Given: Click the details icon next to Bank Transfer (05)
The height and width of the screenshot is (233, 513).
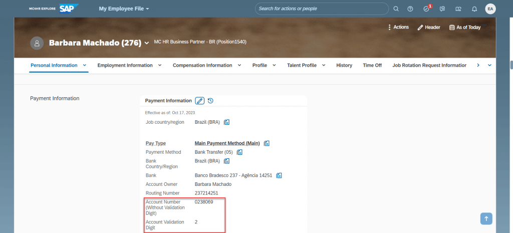Looking at the screenshot, I should pos(239,152).
